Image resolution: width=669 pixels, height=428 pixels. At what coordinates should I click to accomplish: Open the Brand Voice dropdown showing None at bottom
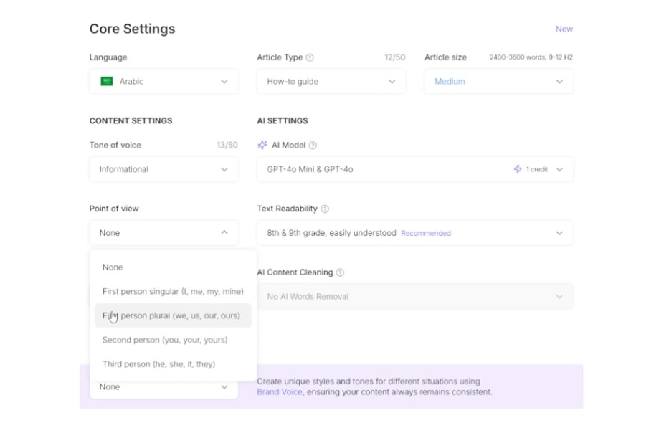pos(163,387)
